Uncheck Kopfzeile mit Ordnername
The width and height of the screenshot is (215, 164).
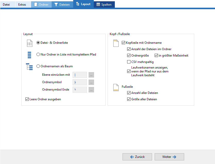(x=124, y=43)
